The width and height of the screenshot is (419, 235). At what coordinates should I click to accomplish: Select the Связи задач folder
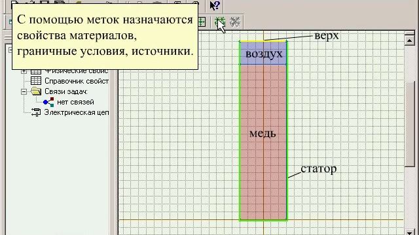(x=59, y=91)
